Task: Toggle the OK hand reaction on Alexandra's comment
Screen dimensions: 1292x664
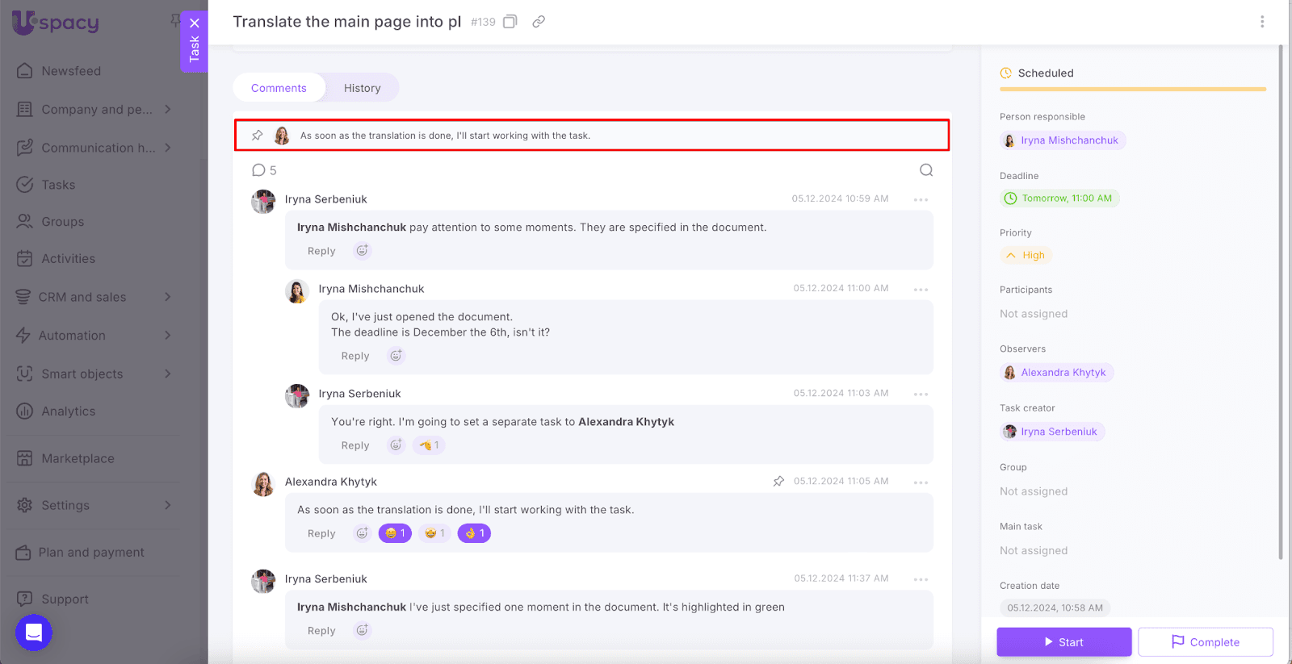Action: click(x=474, y=533)
